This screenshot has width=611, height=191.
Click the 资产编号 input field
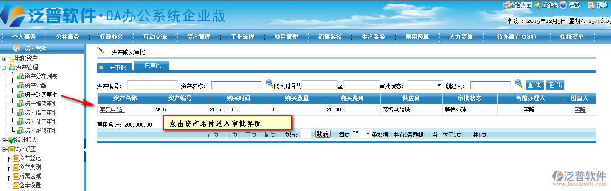tap(153, 85)
